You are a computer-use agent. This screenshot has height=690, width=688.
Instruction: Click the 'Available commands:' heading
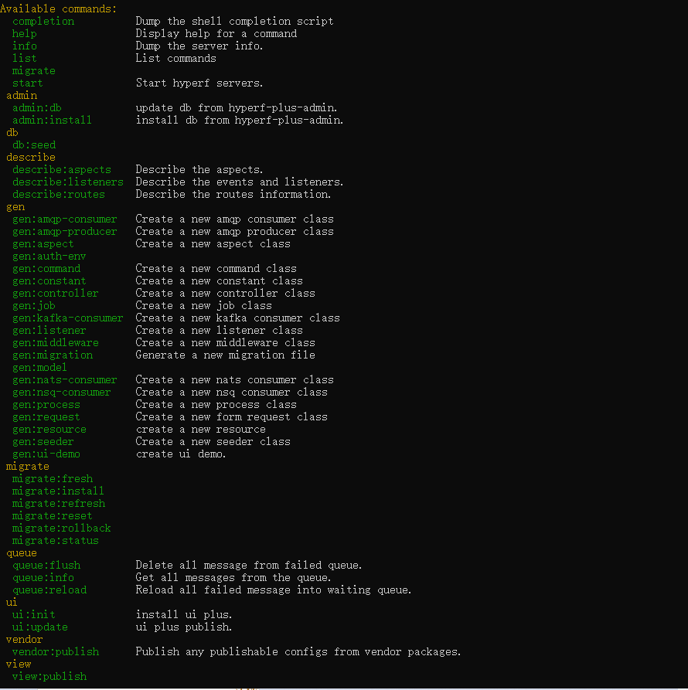click(x=59, y=8)
